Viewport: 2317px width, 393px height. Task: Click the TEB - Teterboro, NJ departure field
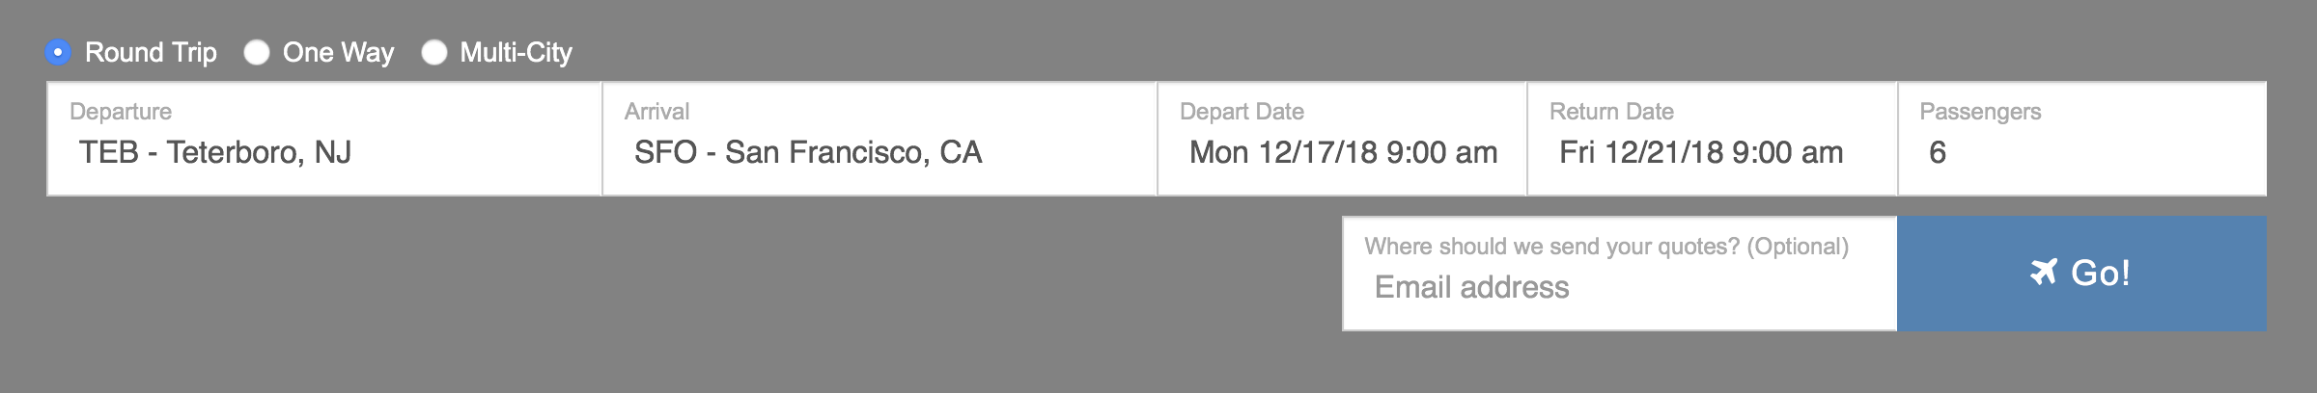coord(324,139)
